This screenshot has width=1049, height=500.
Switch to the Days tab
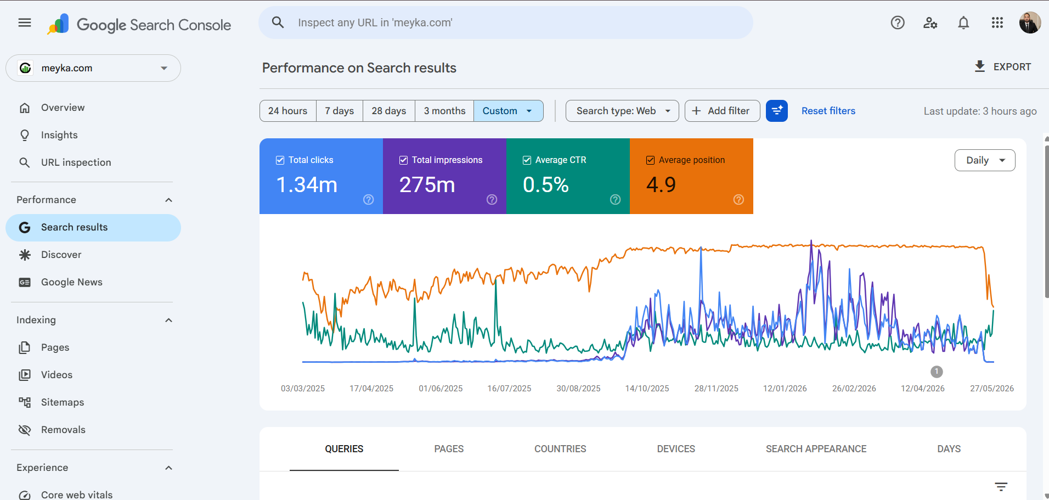tap(949, 449)
